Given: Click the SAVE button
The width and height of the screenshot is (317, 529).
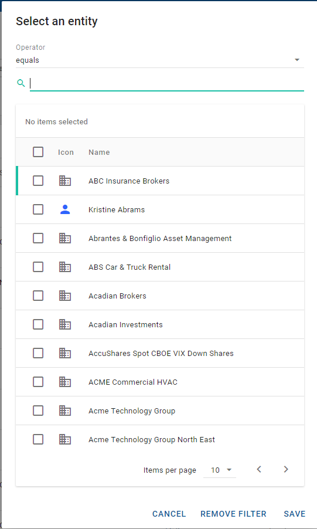Looking at the screenshot, I should [x=294, y=514].
